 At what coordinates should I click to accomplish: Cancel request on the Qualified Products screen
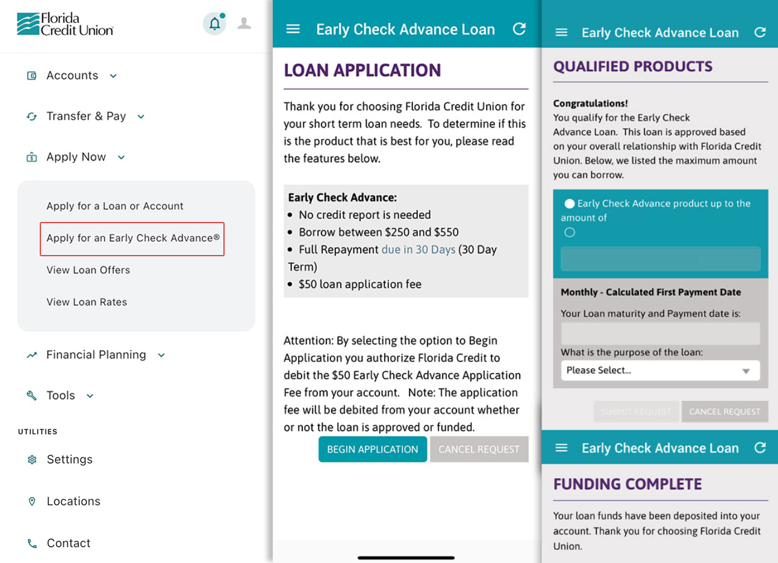(x=725, y=411)
